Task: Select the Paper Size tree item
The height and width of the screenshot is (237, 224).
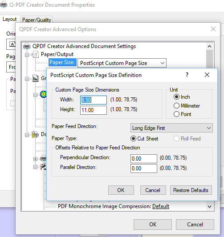Action: pos(62,62)
